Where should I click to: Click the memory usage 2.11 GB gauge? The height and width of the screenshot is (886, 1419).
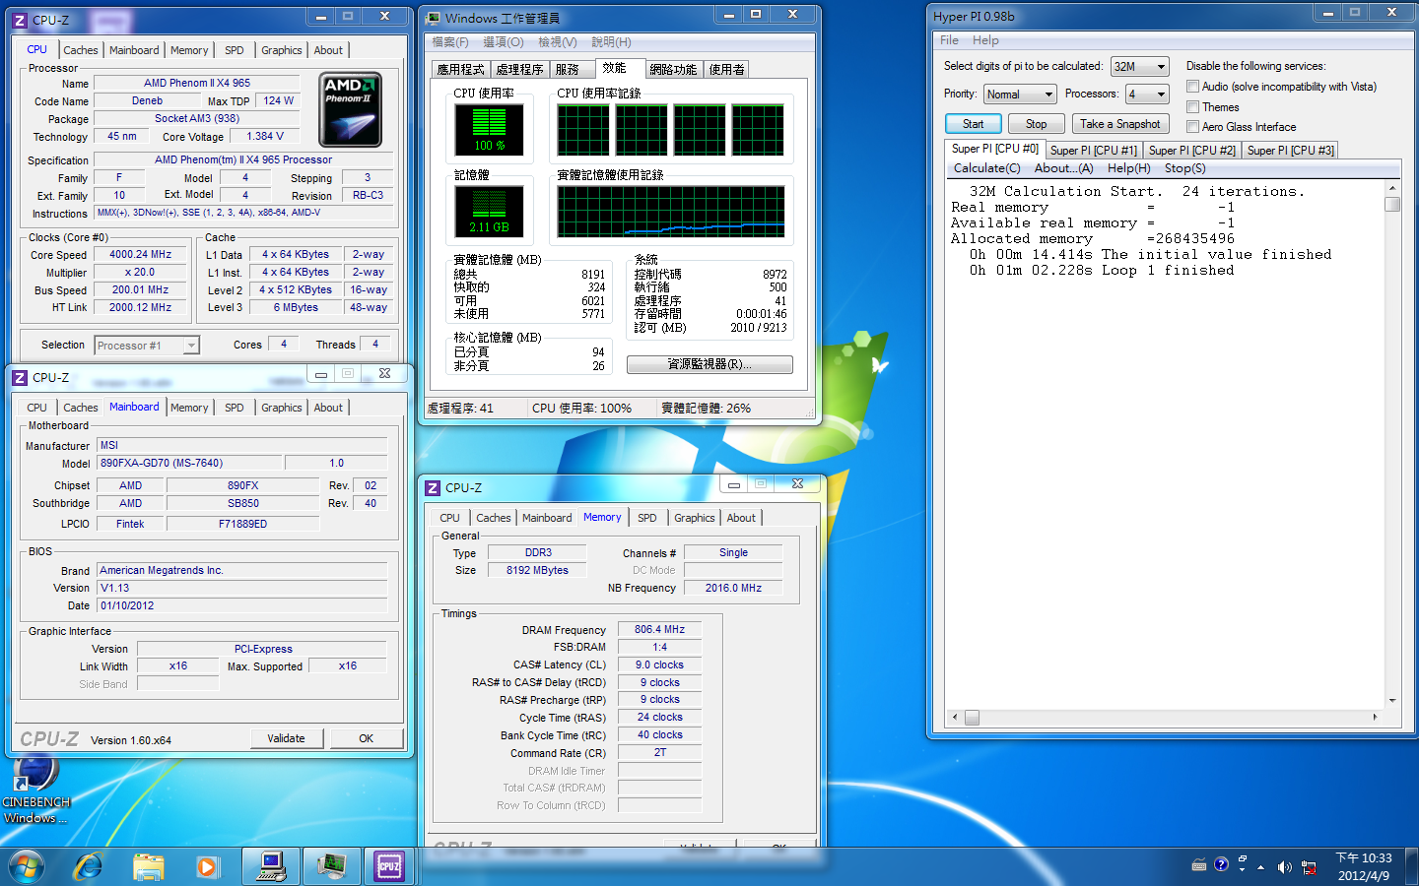(x=489, y=211)
